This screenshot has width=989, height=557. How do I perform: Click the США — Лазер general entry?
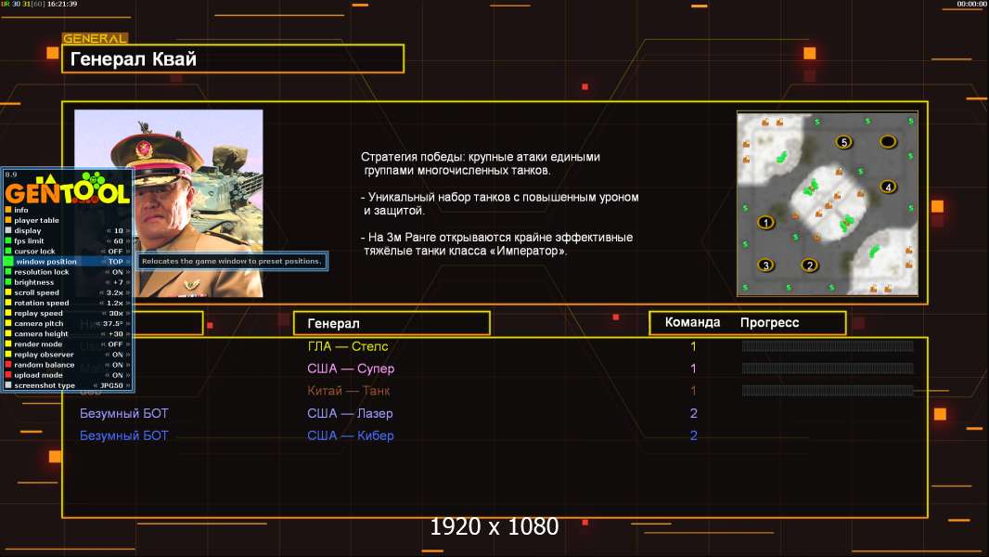(350, 413)
